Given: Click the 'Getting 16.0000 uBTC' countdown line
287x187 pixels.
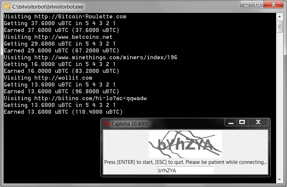Looking at the screenshot, I should (x=60, y=64).
